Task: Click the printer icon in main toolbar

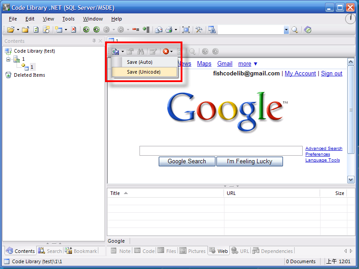Action: click(x=169, y=30)
